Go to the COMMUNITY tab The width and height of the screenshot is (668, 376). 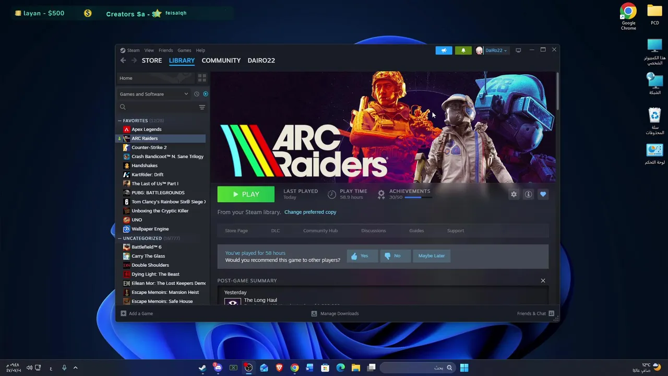click(x=221, y=61)
